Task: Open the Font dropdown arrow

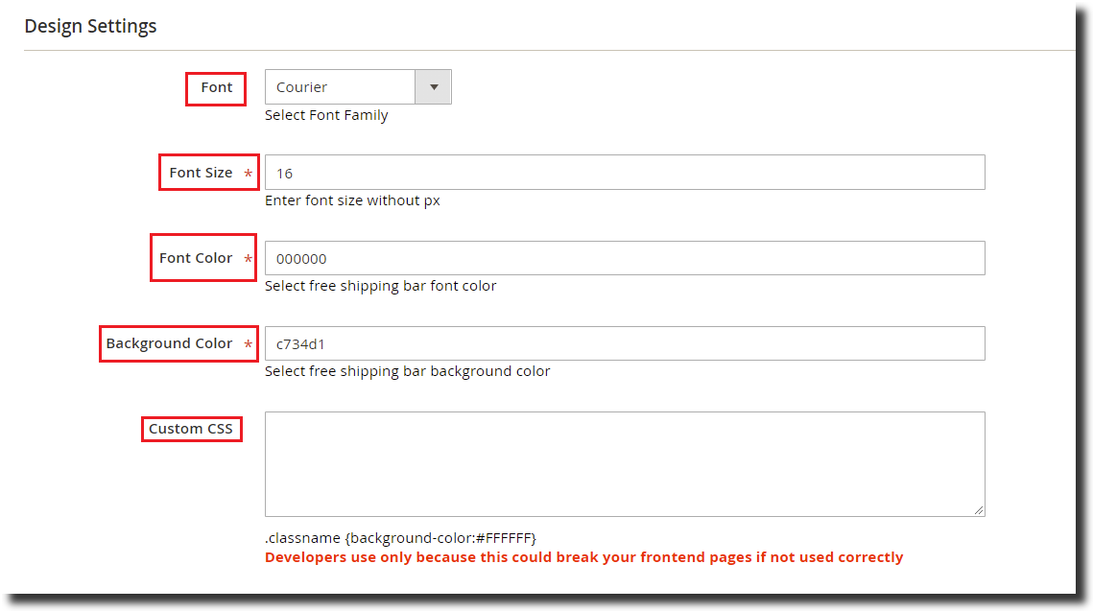Action: click(434, 87)
